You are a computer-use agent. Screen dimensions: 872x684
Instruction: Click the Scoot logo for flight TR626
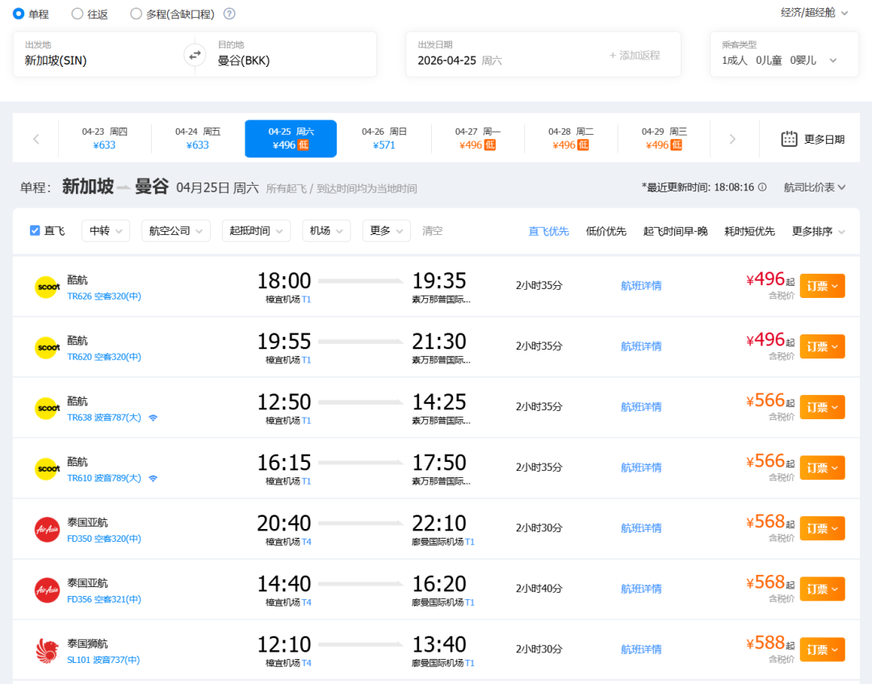(47, 287)
